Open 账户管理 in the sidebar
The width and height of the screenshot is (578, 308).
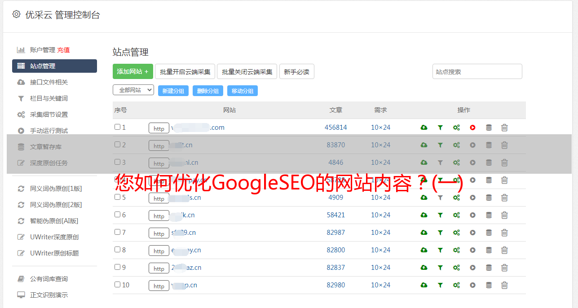pyautogui.click(x=43, y=50)
